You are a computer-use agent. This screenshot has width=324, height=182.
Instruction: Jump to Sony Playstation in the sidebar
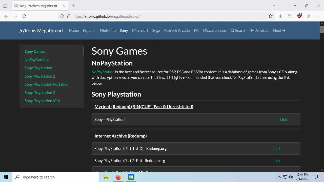coord(38,68)
